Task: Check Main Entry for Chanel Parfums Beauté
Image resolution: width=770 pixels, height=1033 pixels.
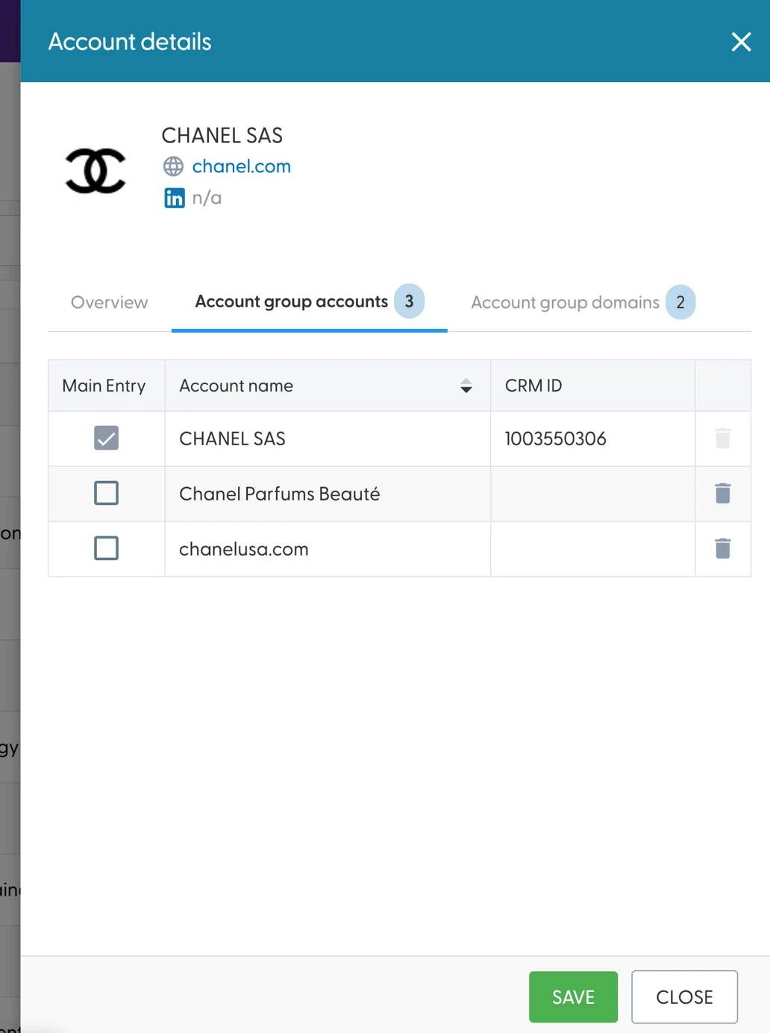Action: [x=106, y=493]
